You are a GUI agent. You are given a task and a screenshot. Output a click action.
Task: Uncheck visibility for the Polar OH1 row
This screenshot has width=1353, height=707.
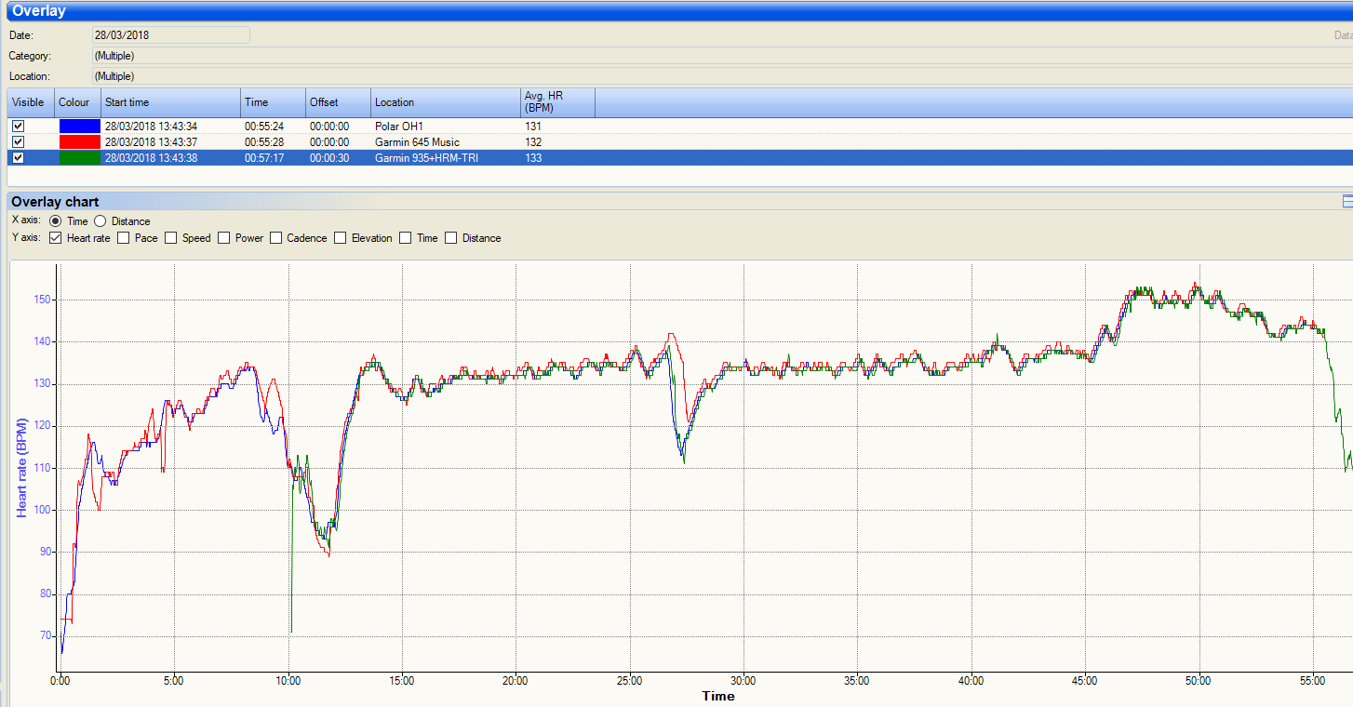pyautogui.click(x=18, y=126)
